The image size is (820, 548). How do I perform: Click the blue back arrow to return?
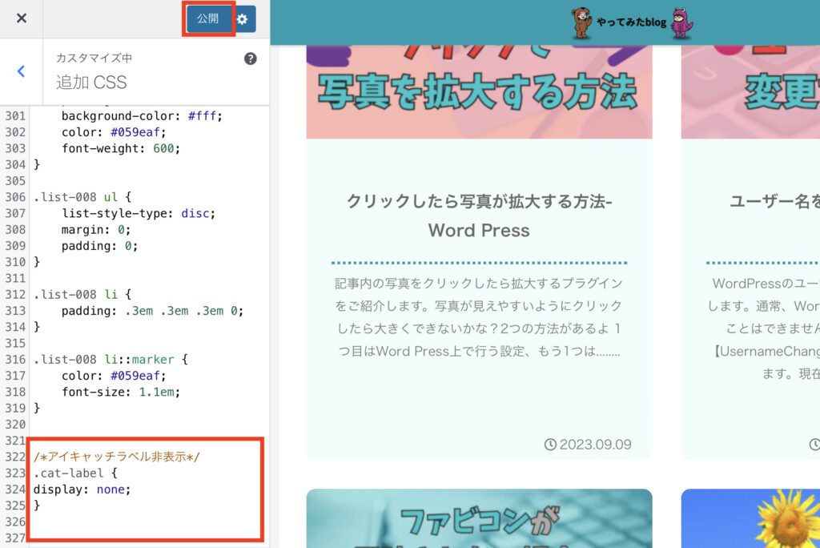(x=21, y=71)
